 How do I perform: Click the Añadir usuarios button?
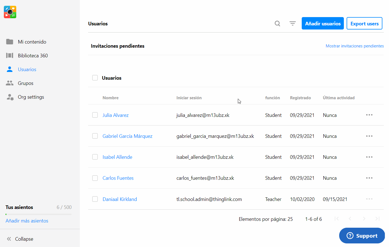point(323,23)
